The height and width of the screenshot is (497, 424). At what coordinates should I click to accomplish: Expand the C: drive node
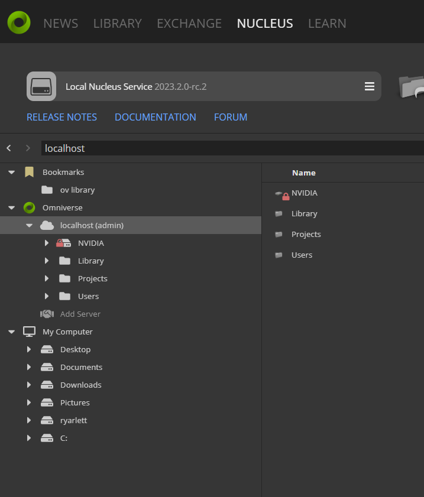pos(29,438)
